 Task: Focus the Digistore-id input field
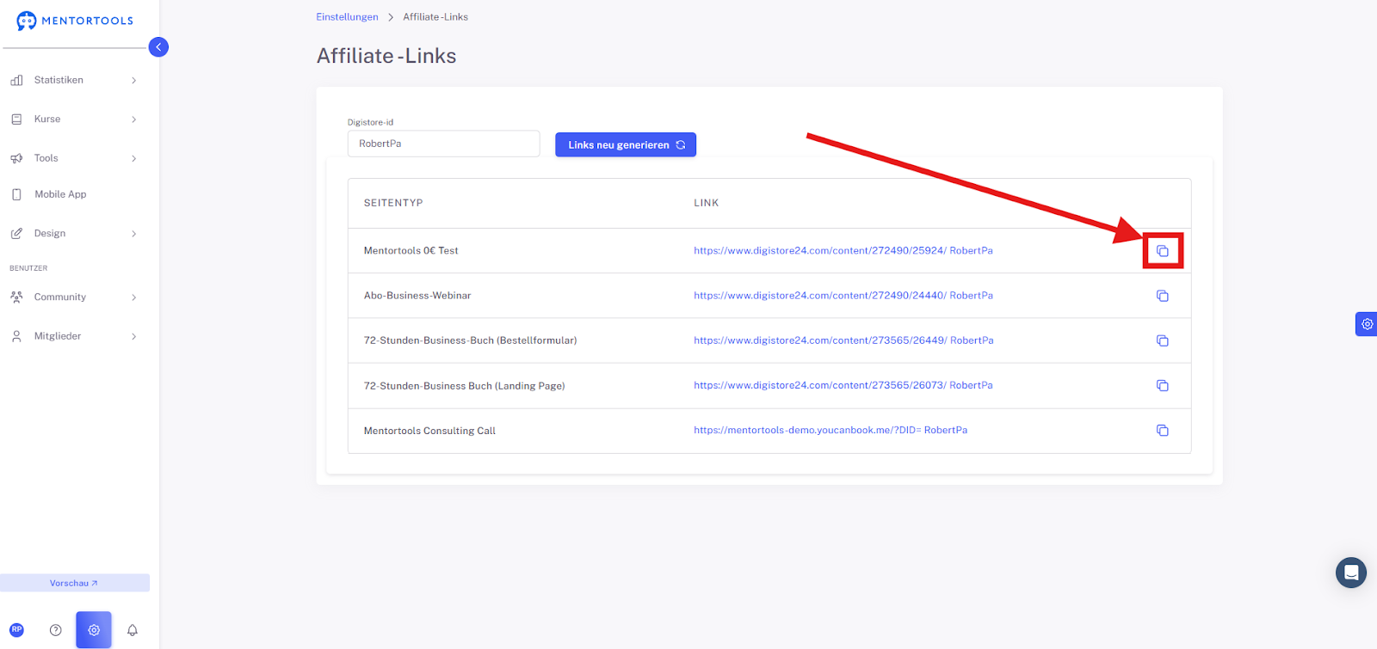(443, 144)
